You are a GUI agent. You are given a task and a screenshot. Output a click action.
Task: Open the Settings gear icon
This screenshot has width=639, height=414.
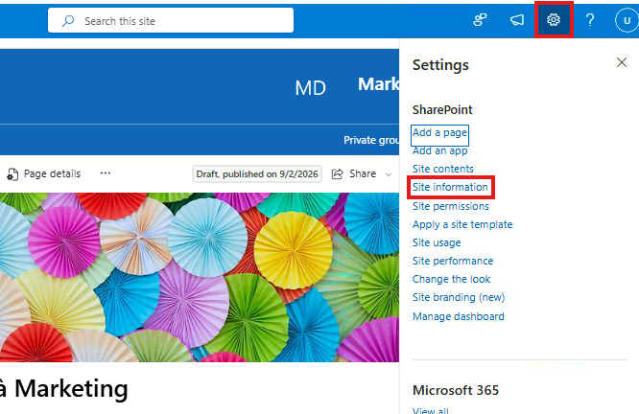click(553, 19)
